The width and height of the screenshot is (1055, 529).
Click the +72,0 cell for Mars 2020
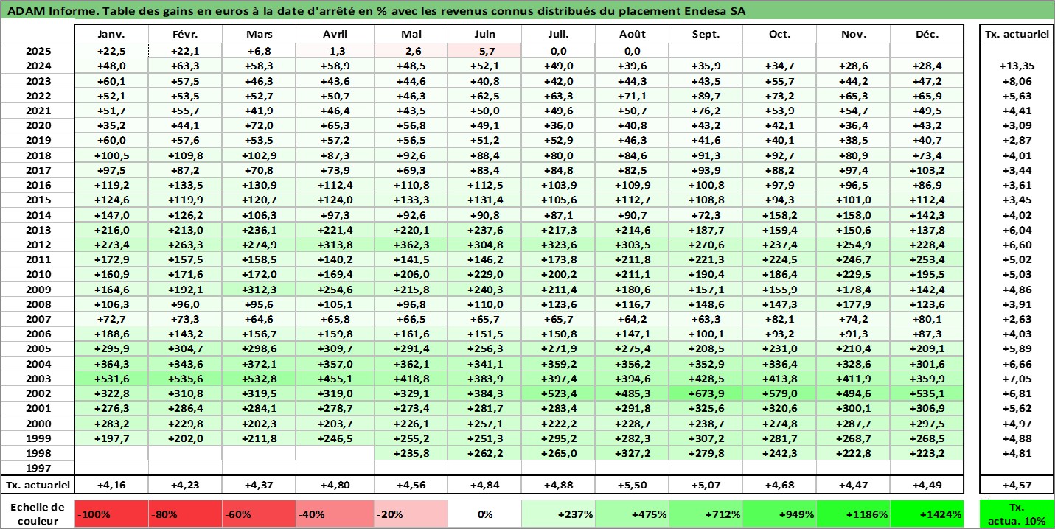pyautogui.click(x=260, y=125)
